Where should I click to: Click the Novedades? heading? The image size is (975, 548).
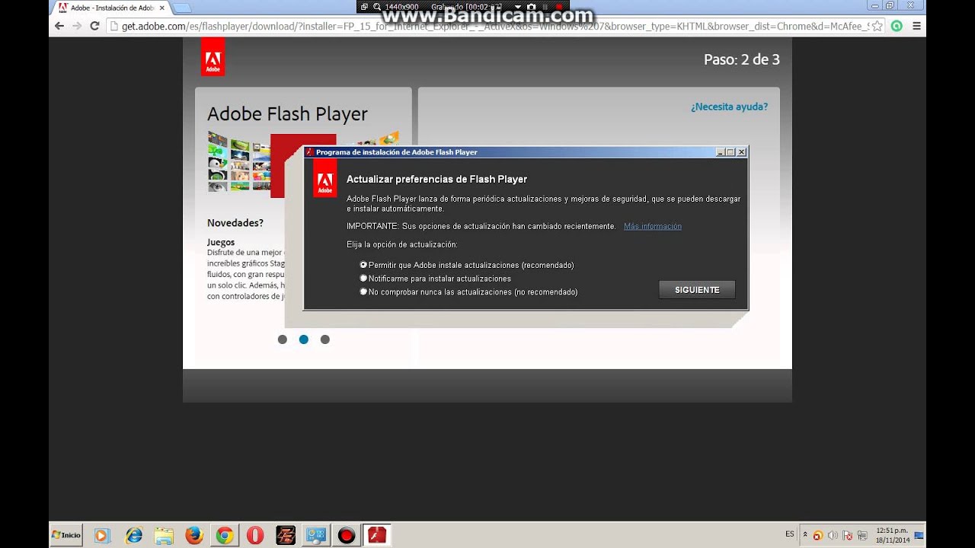235,223
